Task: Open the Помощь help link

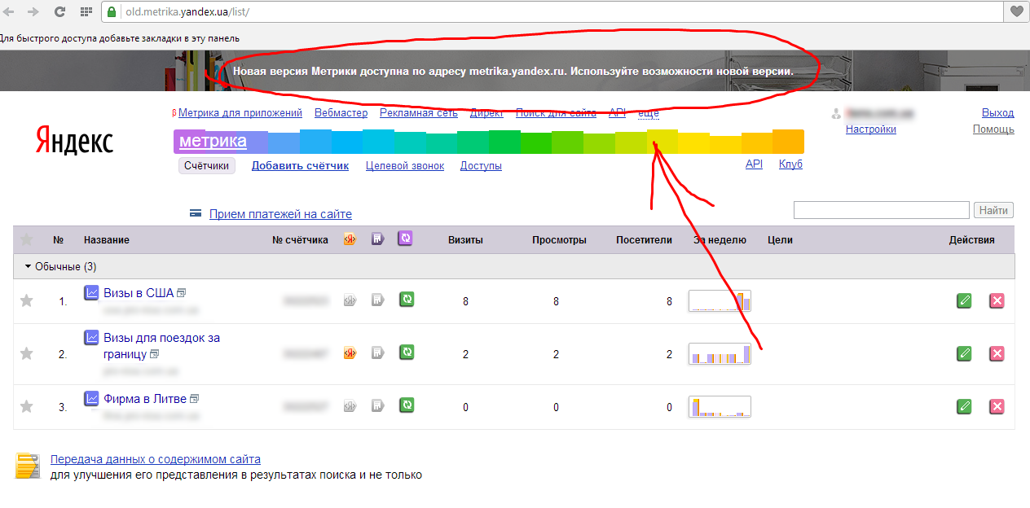Action: click(993, 129)
